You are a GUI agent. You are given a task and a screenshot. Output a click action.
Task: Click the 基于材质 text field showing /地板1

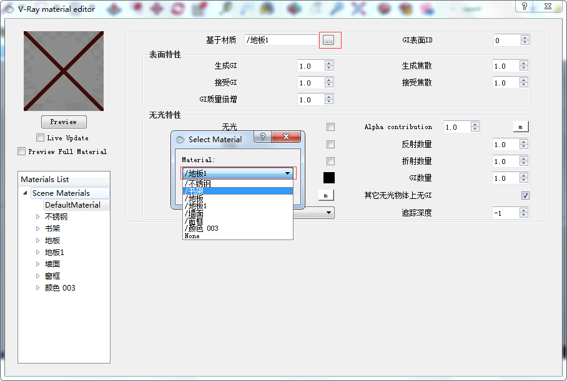(281, 40)
